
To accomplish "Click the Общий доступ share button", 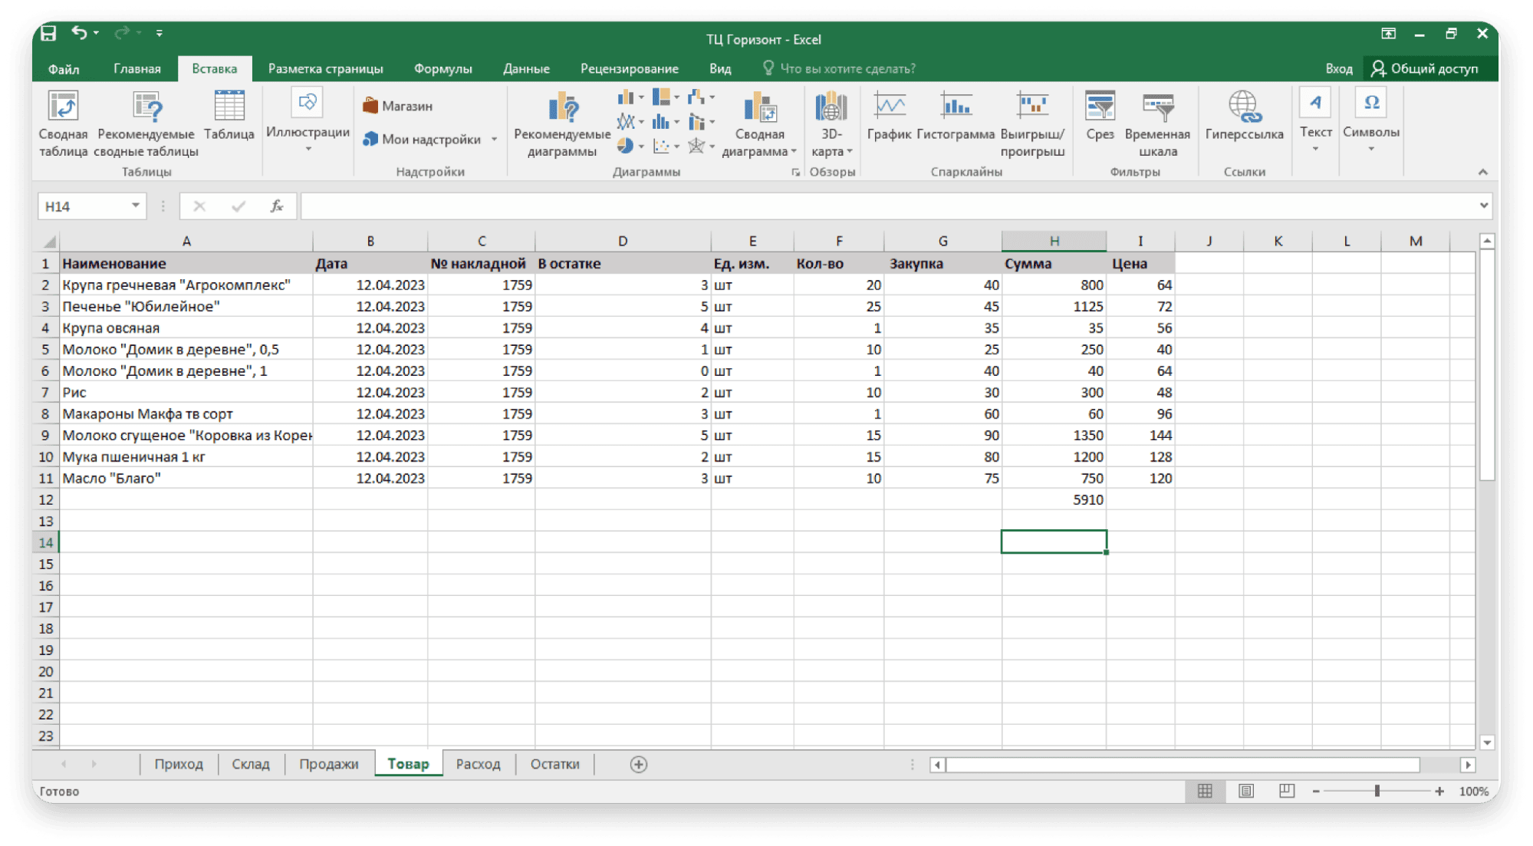I will point(1425,68).
